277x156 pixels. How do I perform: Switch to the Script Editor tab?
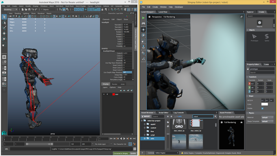[164, 113]
